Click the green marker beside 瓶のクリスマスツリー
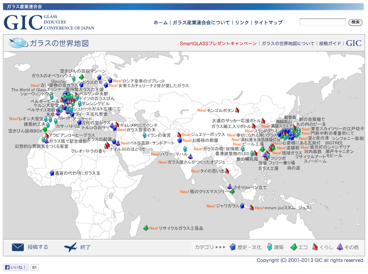Image resolution: width=368 pixels, height=274 pixels. click(x=232, y=191)
